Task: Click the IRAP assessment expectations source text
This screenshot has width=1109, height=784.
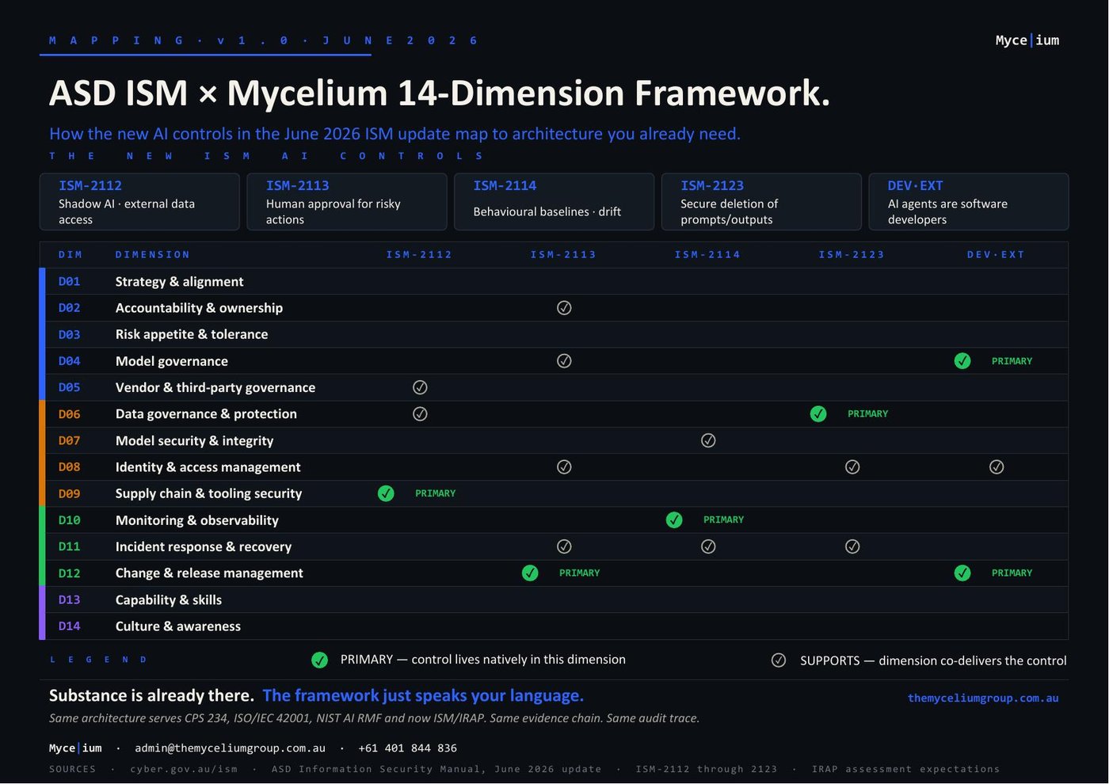Action: tap(905, 769)
